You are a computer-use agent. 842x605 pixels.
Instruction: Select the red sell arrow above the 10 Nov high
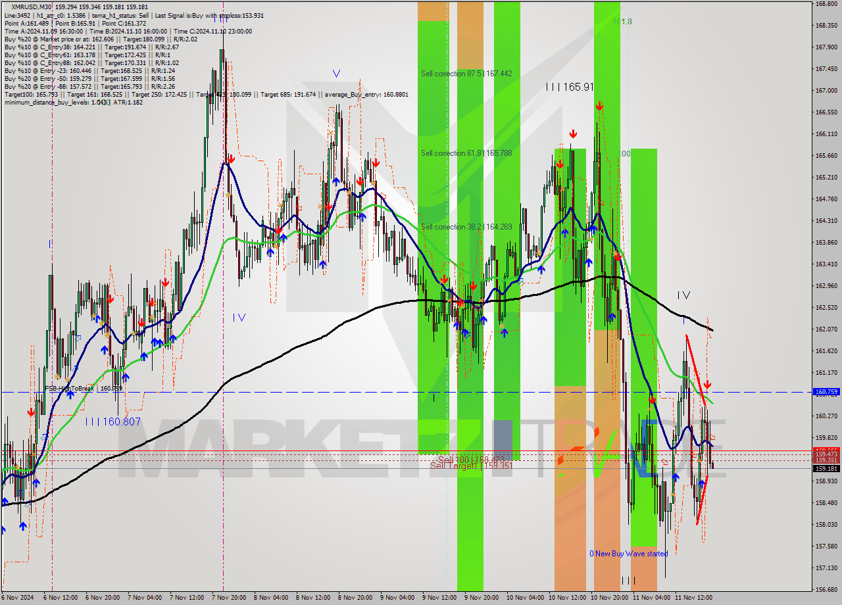point(599,104)
